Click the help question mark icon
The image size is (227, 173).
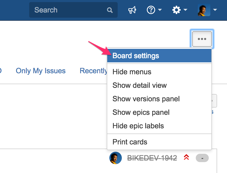click(x=151, y=10)
